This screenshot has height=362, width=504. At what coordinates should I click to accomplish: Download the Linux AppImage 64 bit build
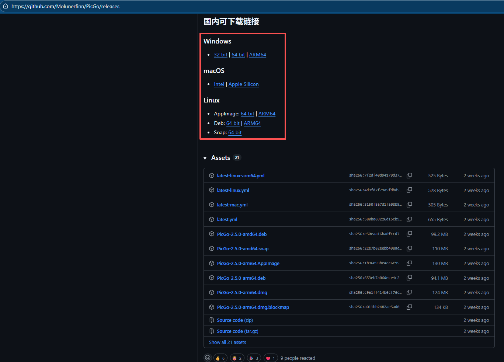tap(247, 114)
